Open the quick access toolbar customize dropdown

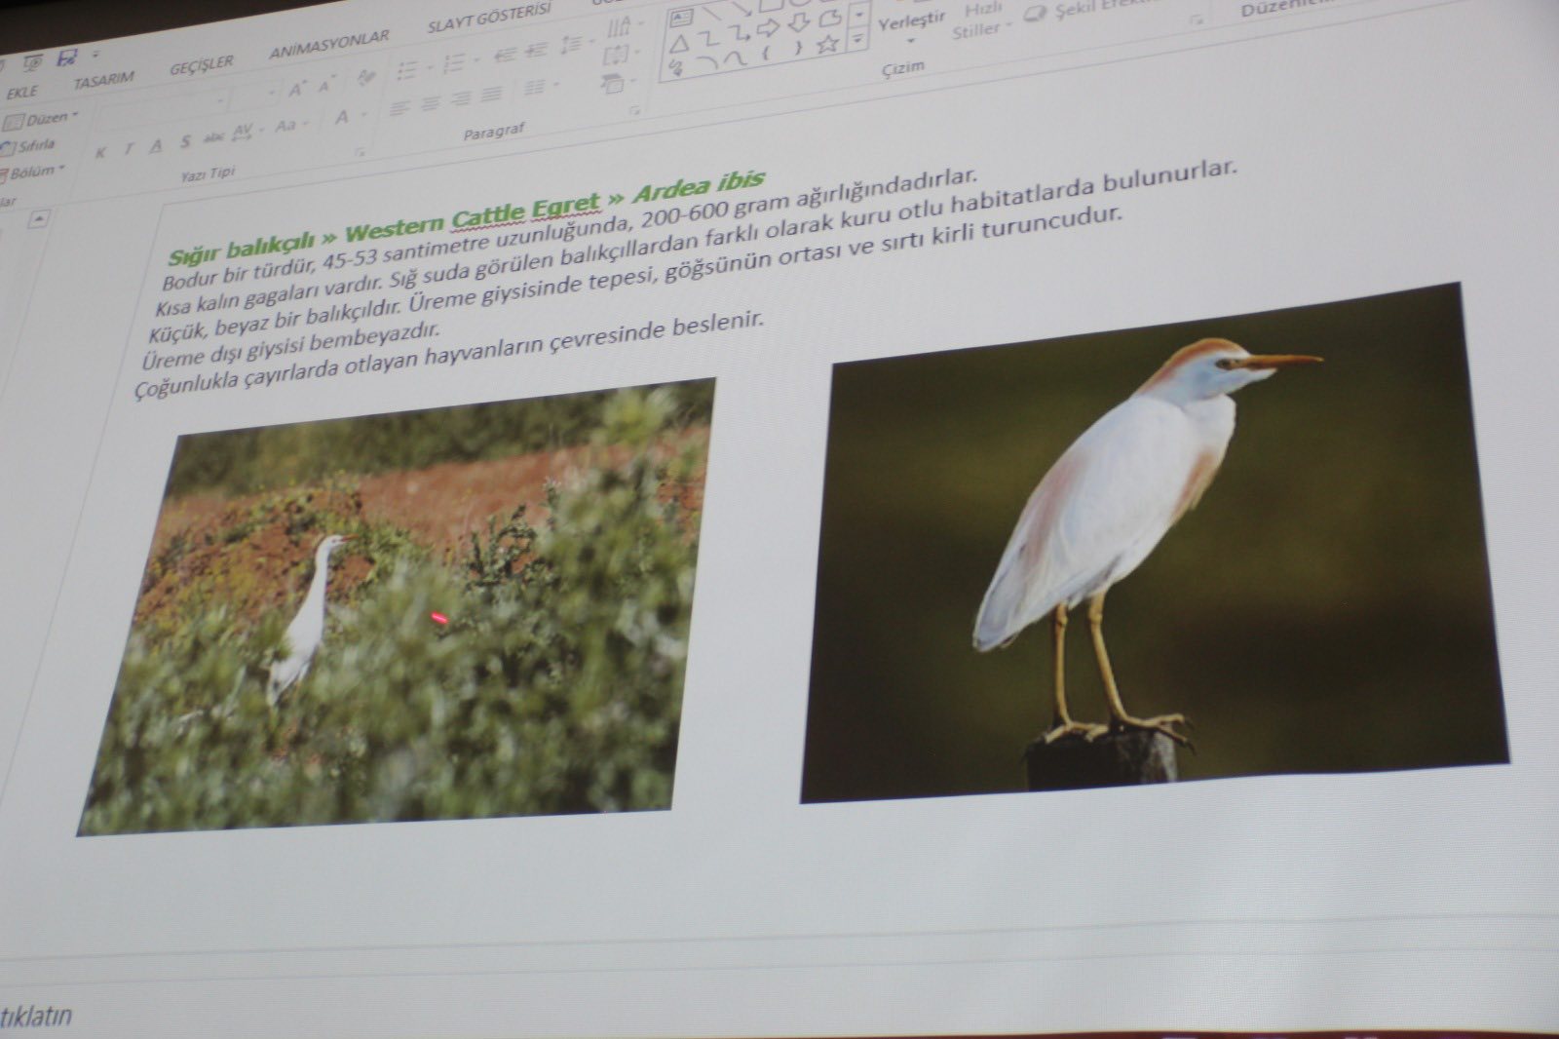(x=95, y=56)
